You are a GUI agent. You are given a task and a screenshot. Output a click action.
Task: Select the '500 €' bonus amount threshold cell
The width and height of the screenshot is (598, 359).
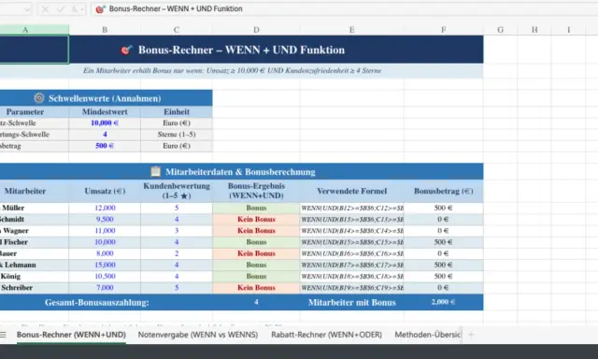105,146
